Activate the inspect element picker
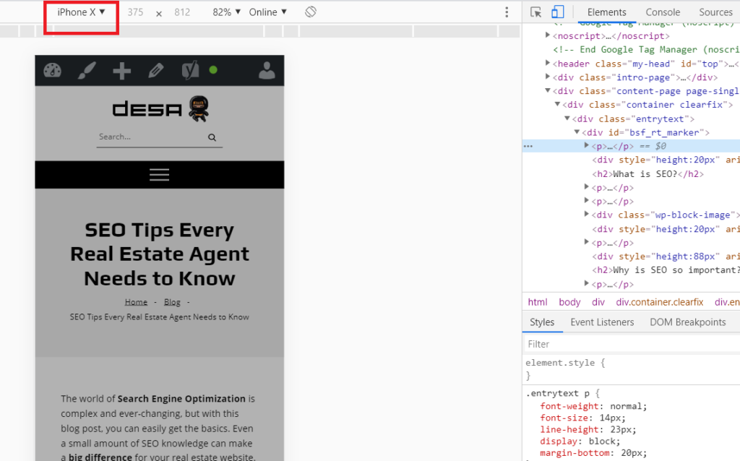This screenshot has height=461, width=740. tap(535, 12)
